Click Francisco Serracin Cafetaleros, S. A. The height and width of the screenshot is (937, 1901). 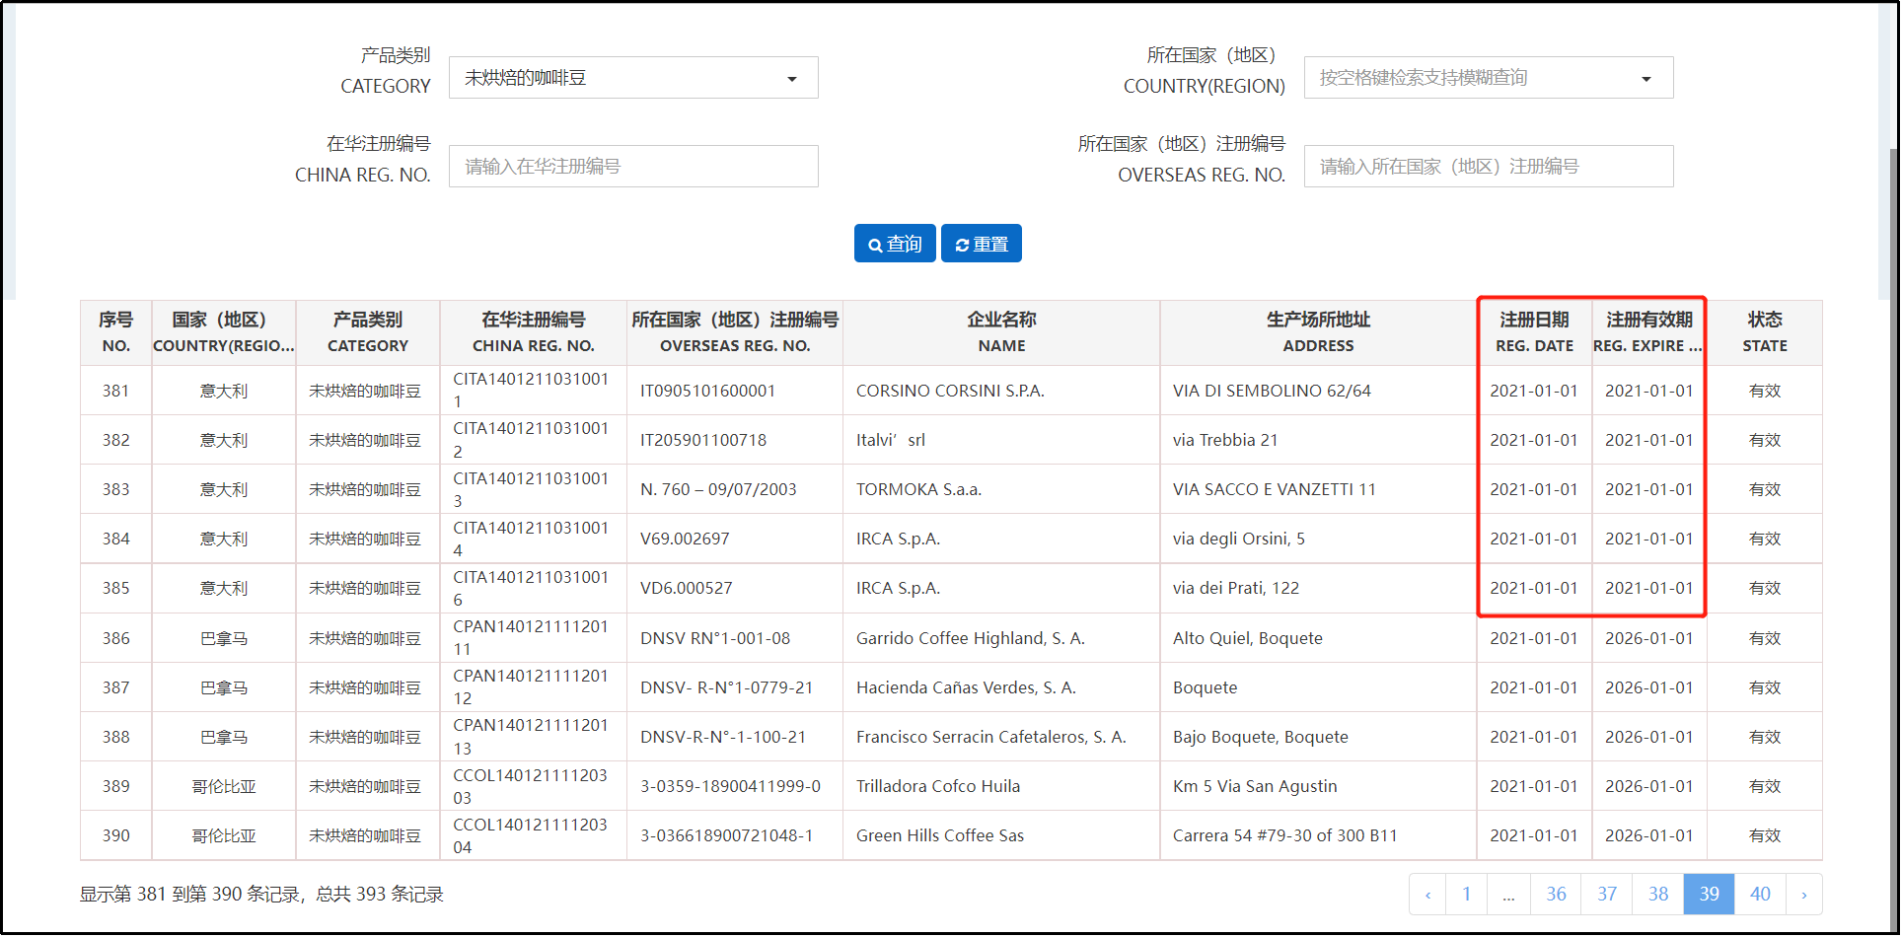pyautogui.click(x=991, y=737)
